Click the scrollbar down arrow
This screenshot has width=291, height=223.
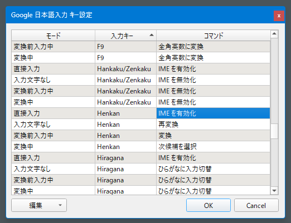coord(274,191)
